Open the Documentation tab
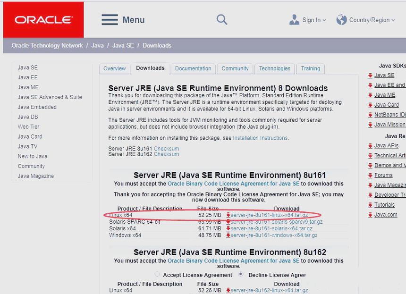Viewport: 406px width, 294px height. (x=193, y=68)
